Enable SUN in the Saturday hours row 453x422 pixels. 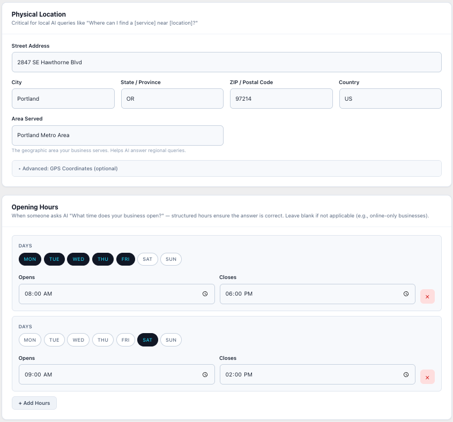pos(170,340)
